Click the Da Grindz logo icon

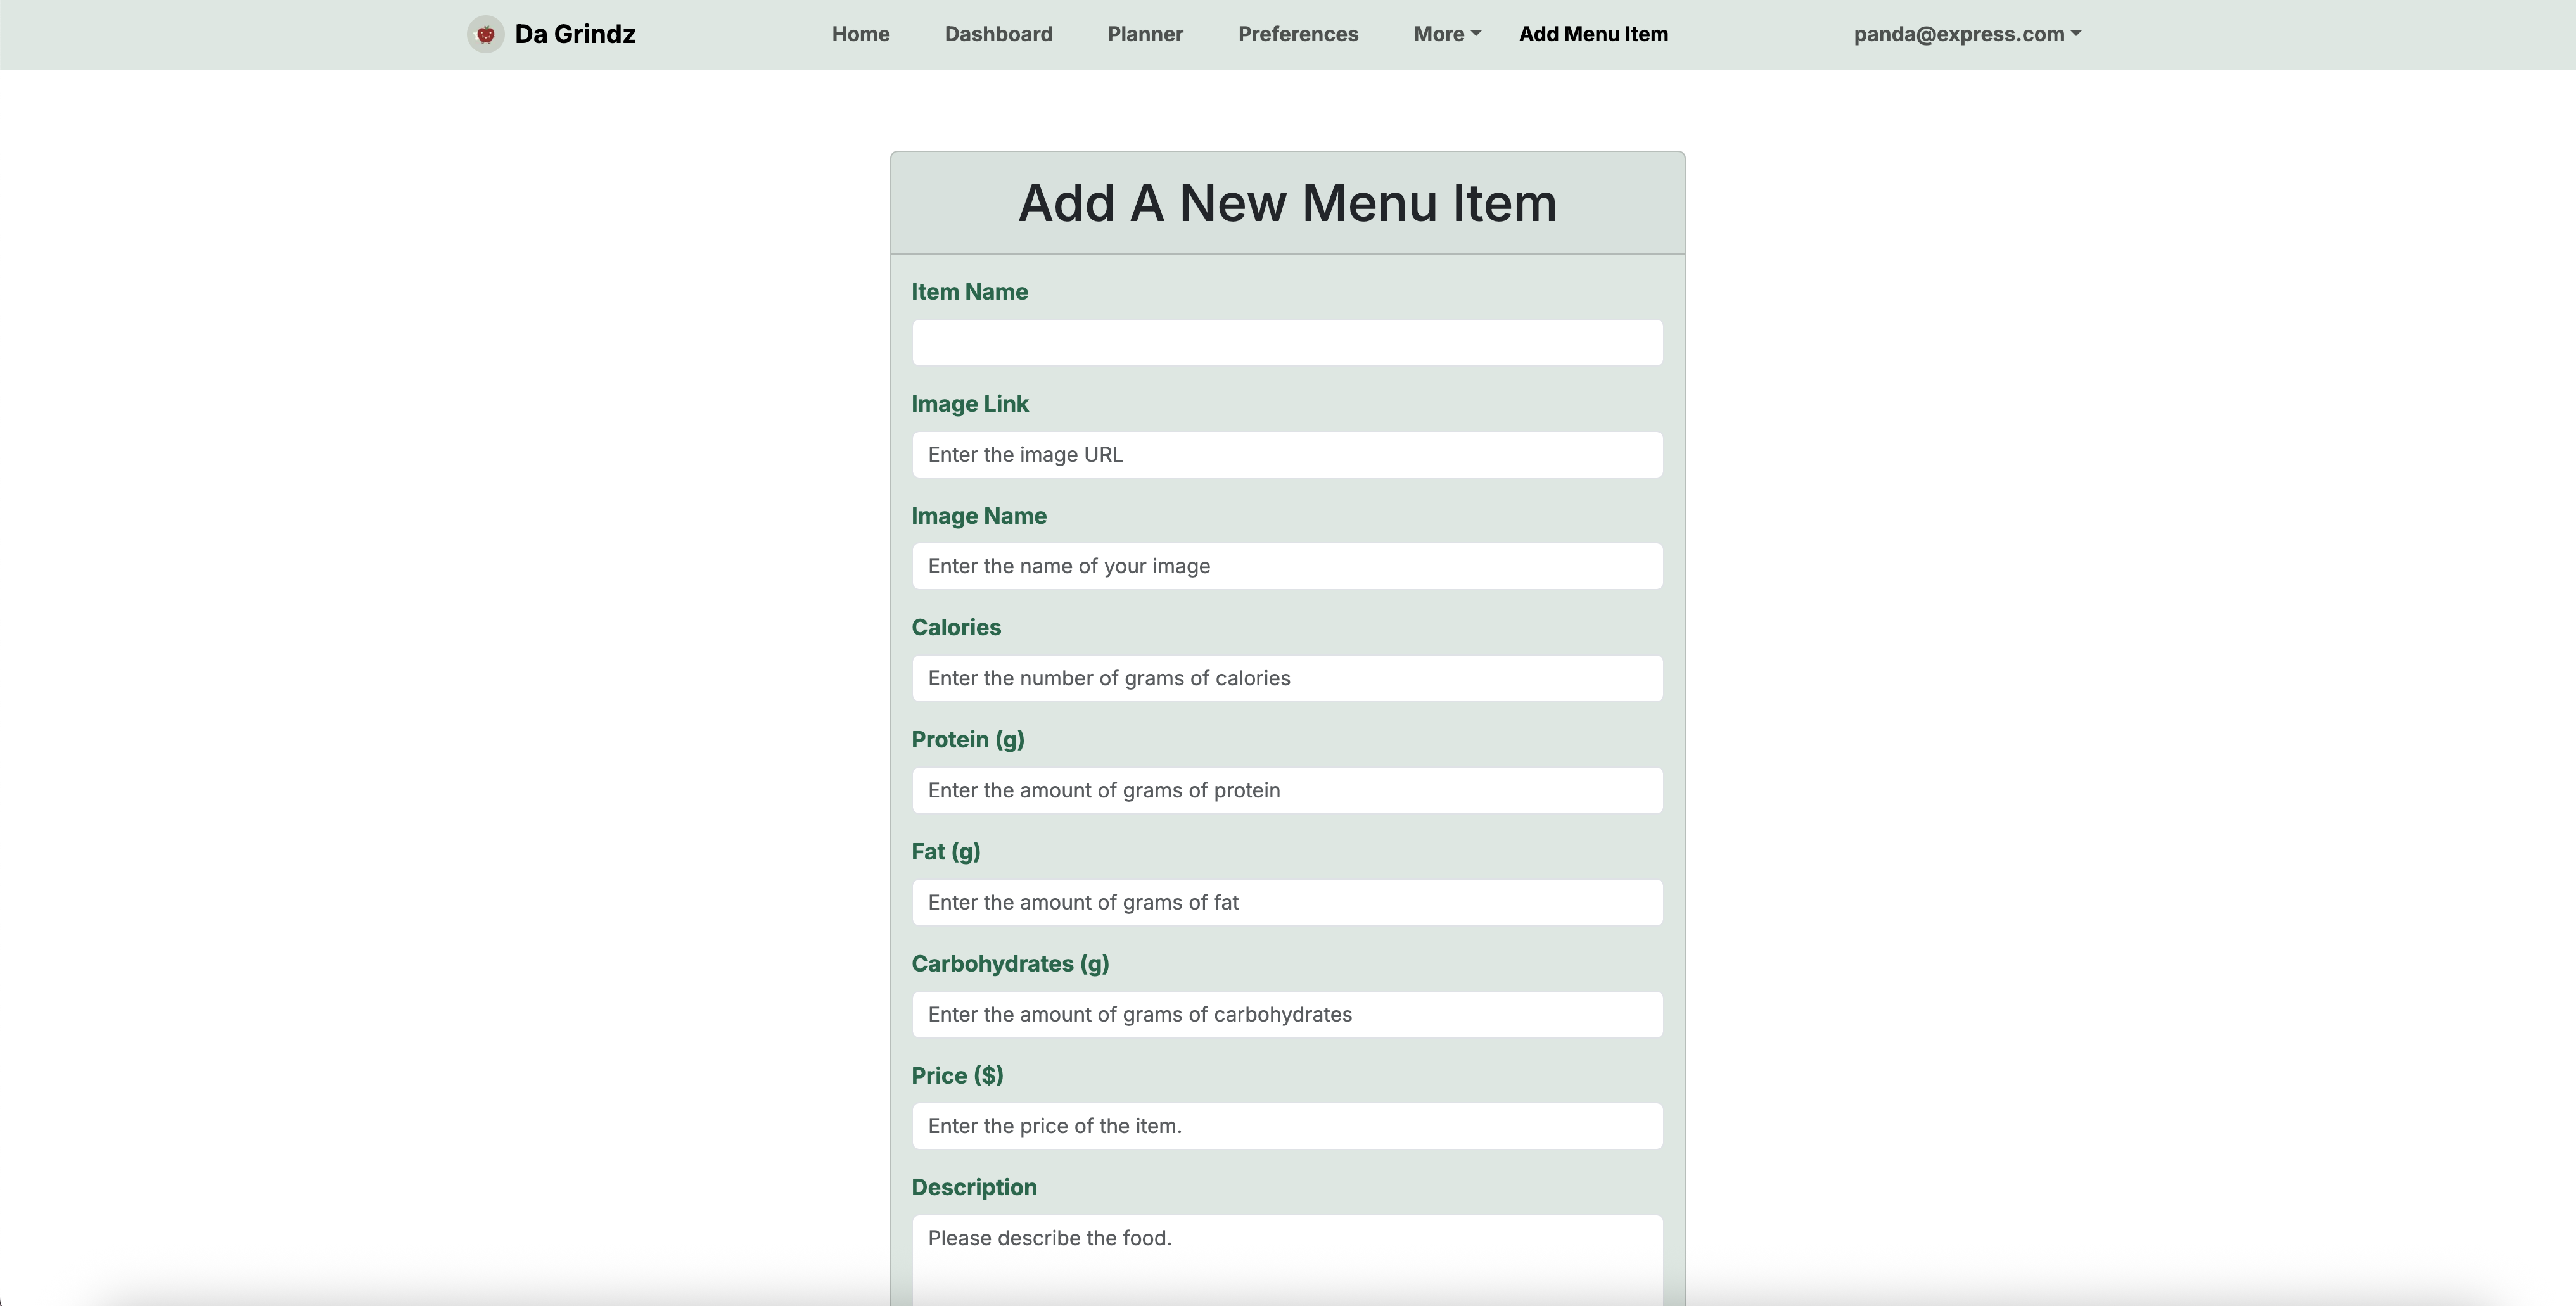tap(485, 34)
